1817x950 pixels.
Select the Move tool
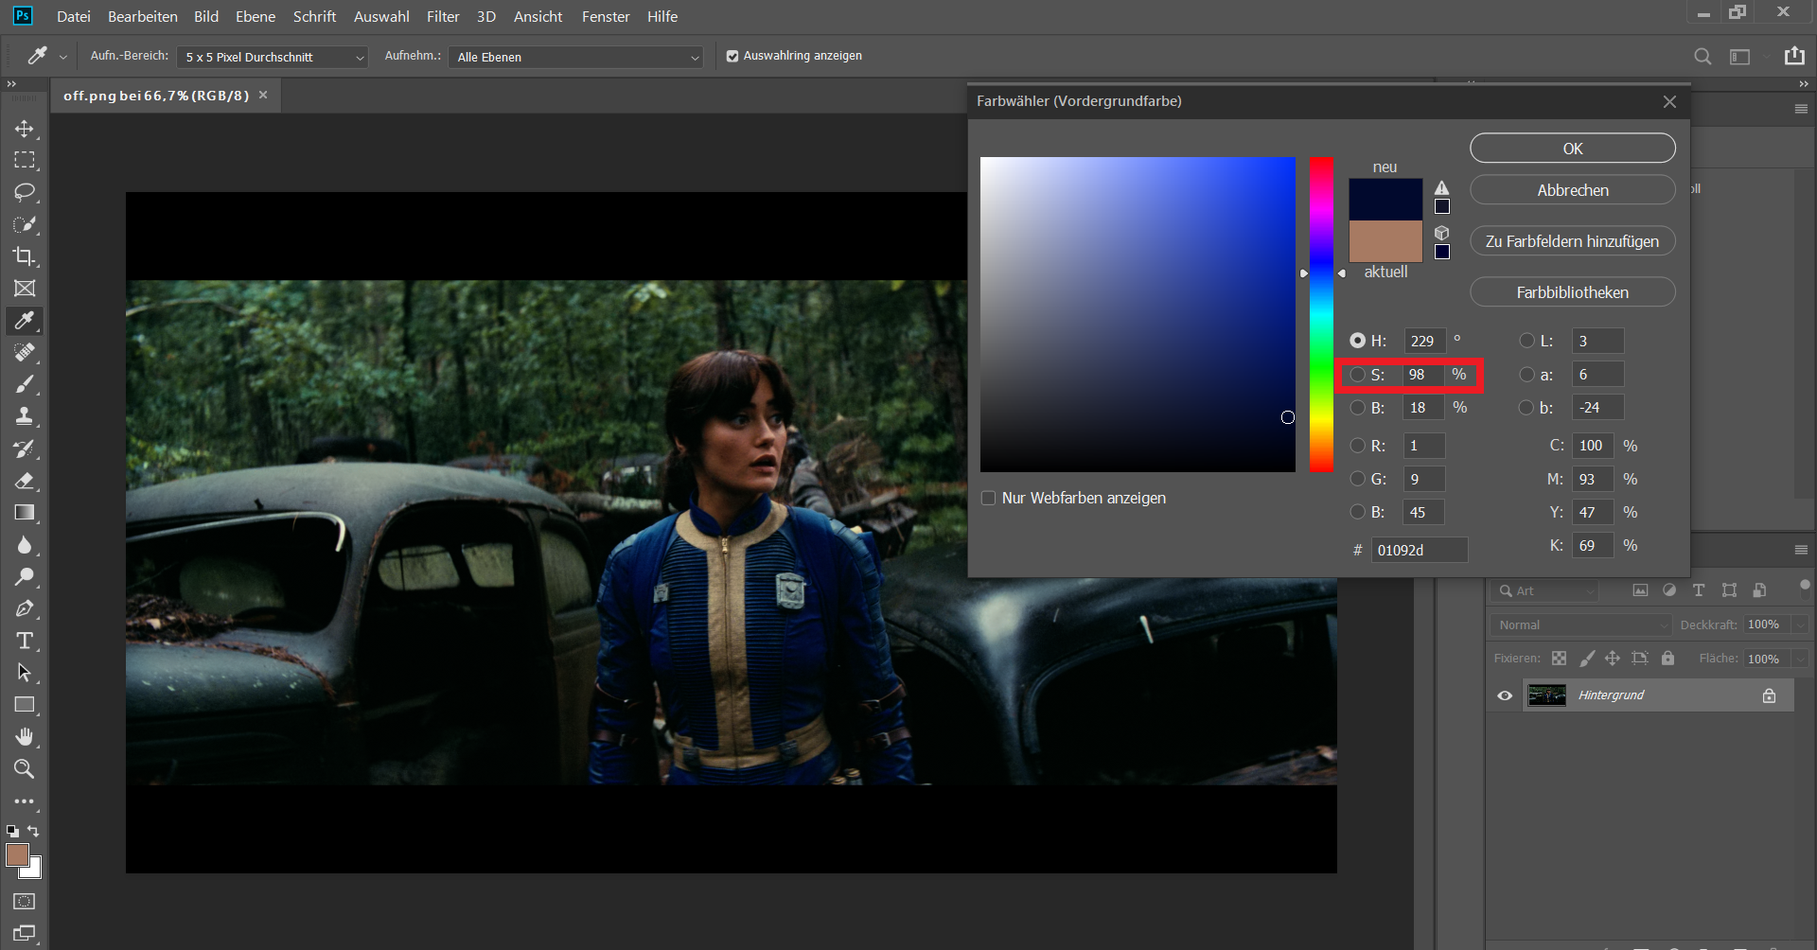pos(25,129)
